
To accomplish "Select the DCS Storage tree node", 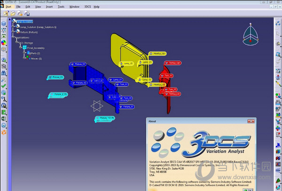I will pyautogui.click(x=26, y=43).
